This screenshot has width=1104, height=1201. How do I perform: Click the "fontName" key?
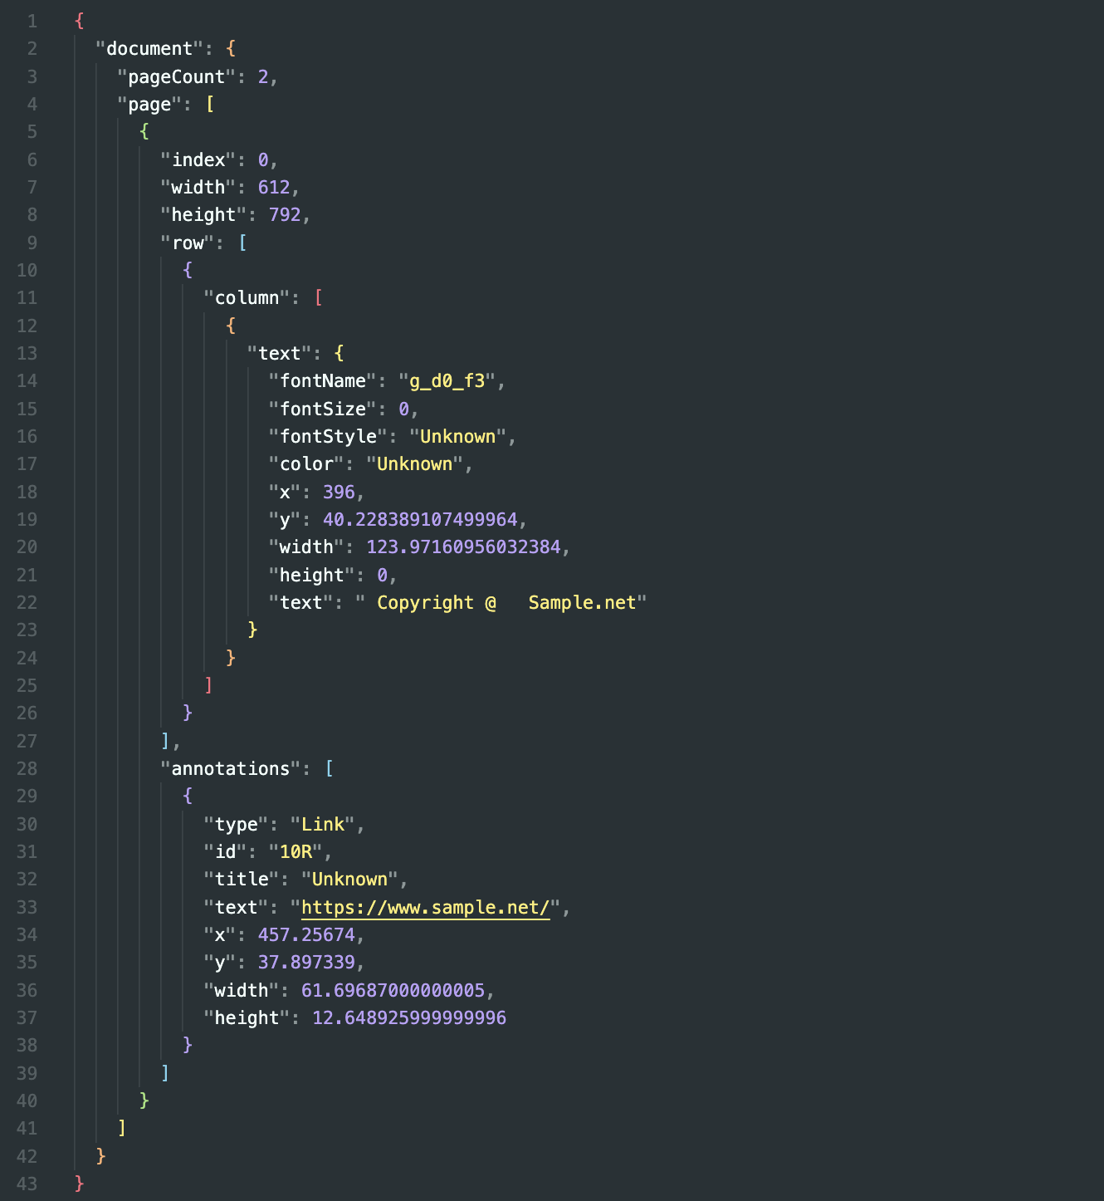tap(323, 380)
